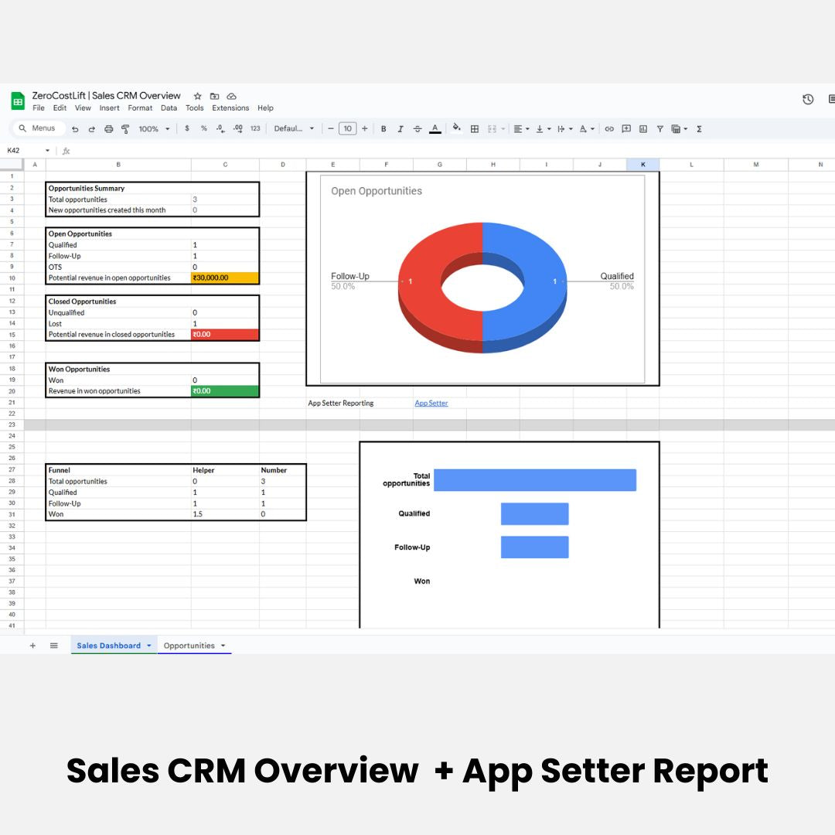Follow the App Setter link
The width and height of the screenshot is (835, 835).
coord(431,403)
